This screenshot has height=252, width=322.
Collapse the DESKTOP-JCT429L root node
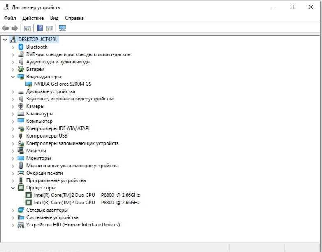tap(5, 40)
